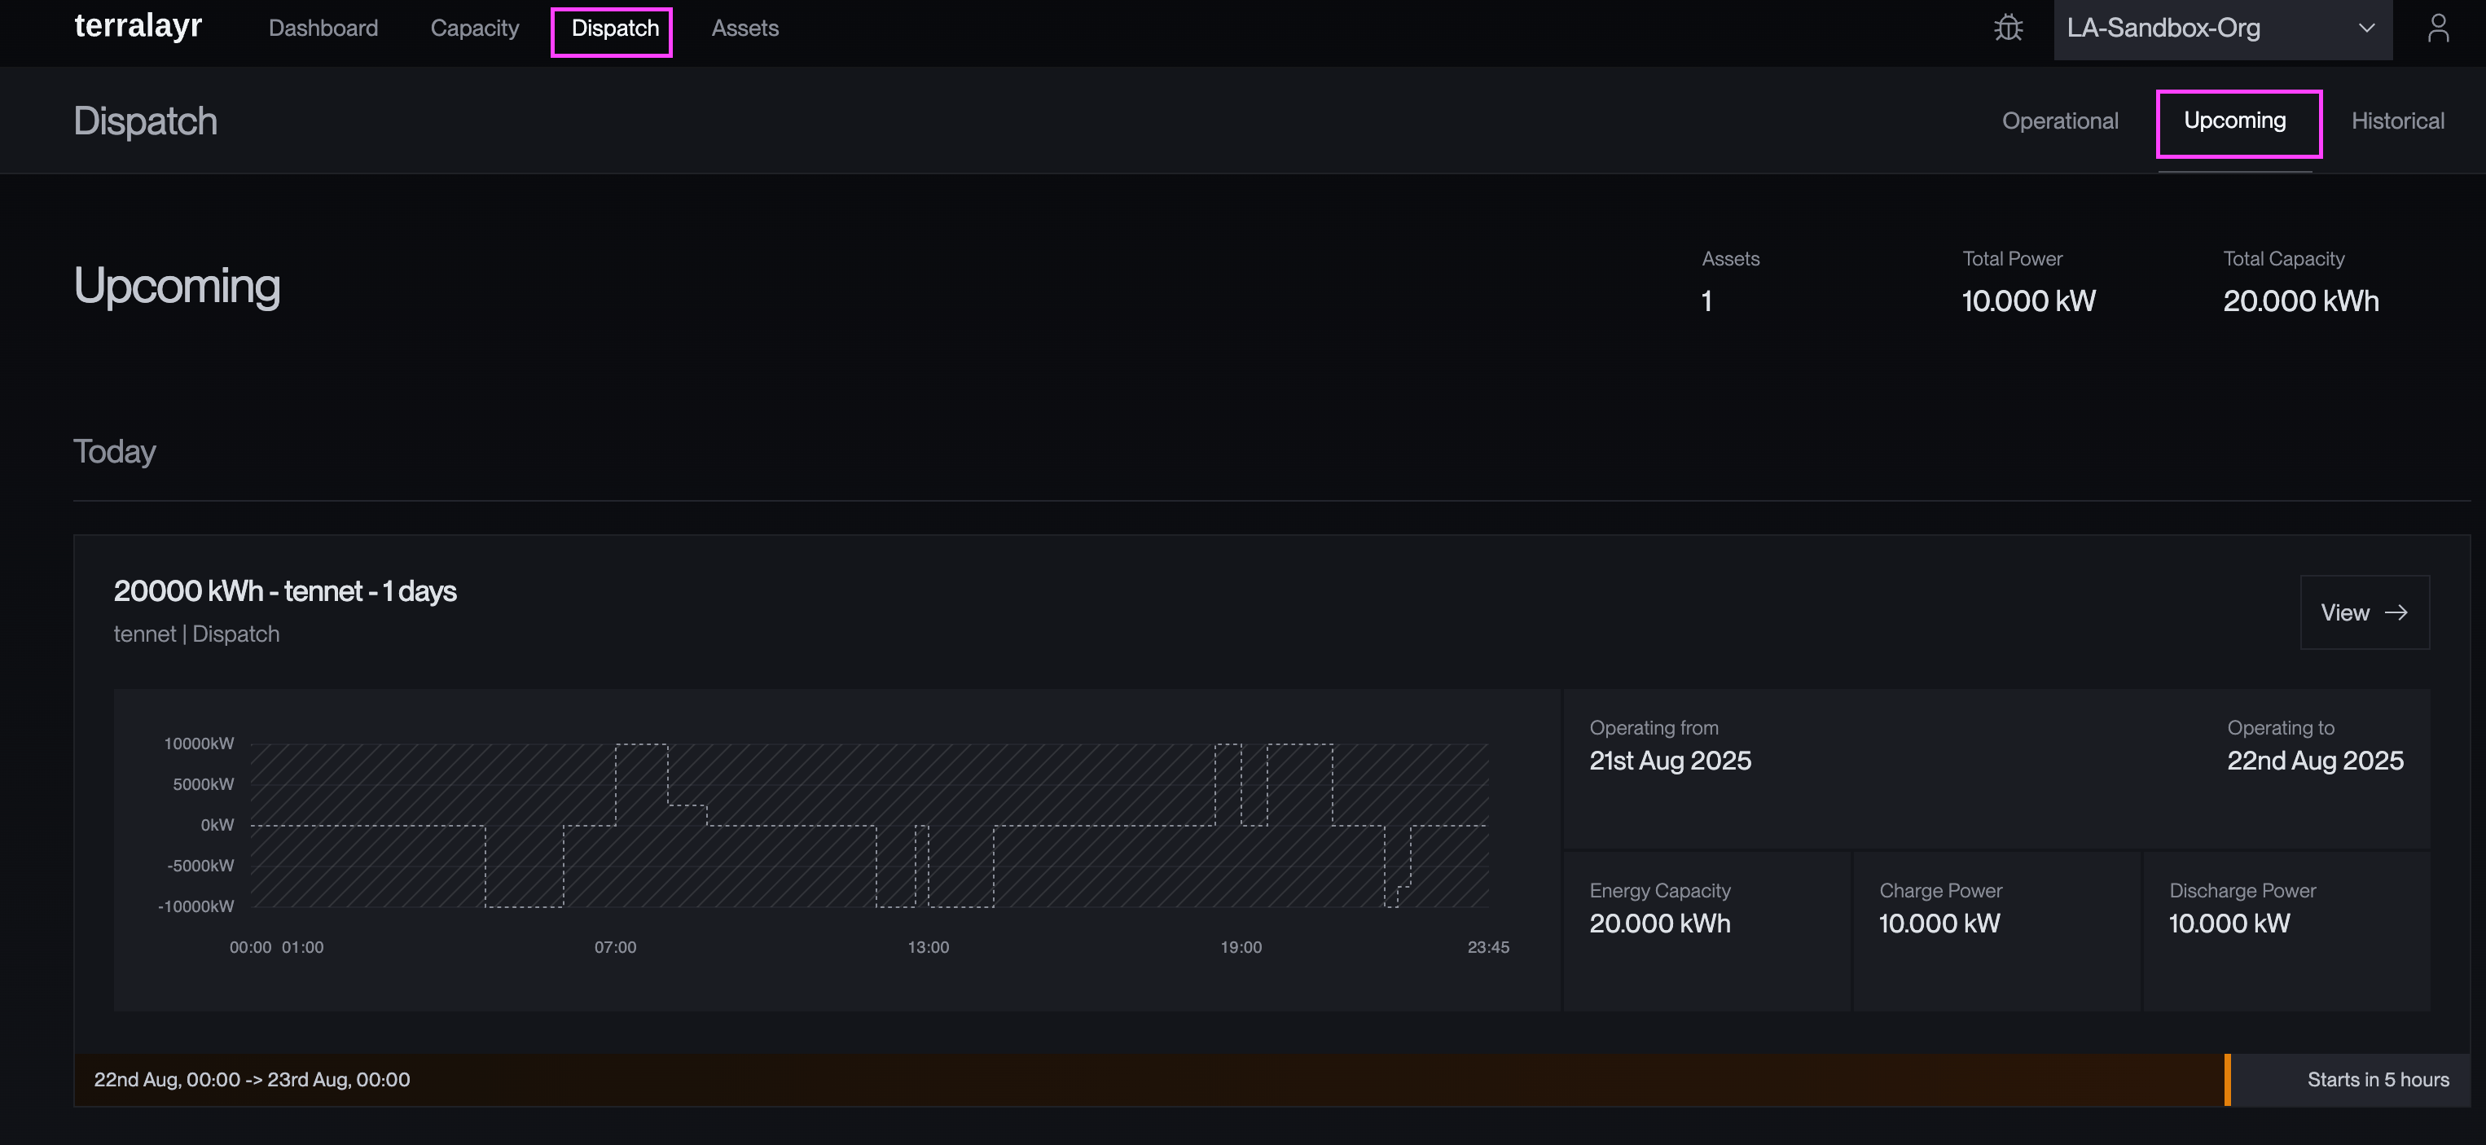The height and width of the screenshot is (1145, 2486).
Task: Click the 10000kW y-axis label
Action: (199, 744)
